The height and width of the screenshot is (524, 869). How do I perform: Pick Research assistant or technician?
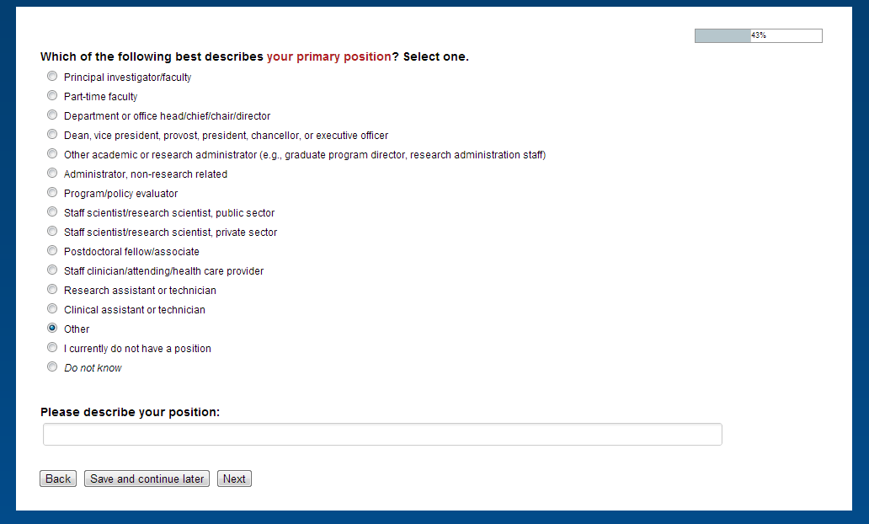point(52,290)
